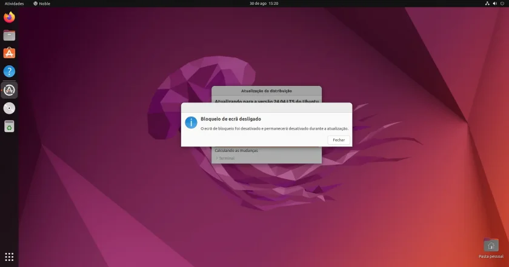The image size is (509, 267).
Task: Show the applications grid
Action: [x=9, y=257]
